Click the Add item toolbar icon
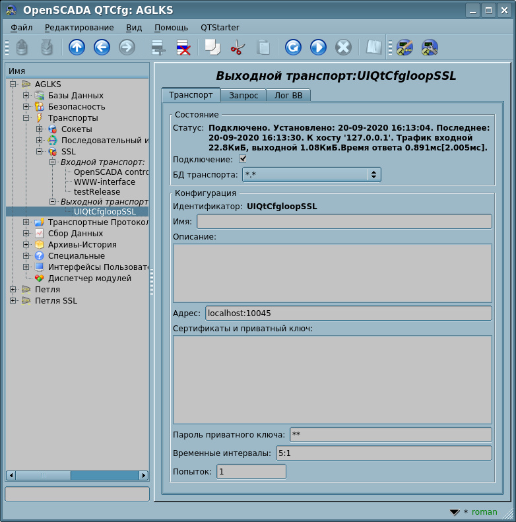The height and width of the screenshot is (522, 516). pos(158,48)
